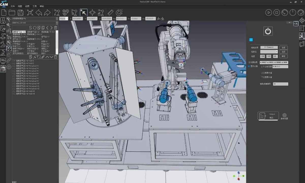Click the monitor with arrows sidebar icon
Image resolution: width=305 pixels, height=183 pixels.
tap(3, 61)
